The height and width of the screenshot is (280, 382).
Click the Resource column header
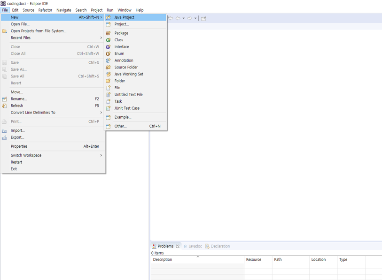[258, 259]
